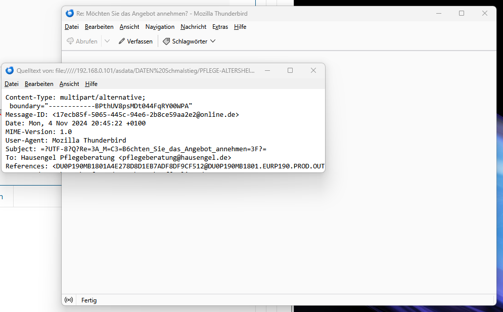
Task: Close the Quelltext source window
Action: [x=313, y=70]
